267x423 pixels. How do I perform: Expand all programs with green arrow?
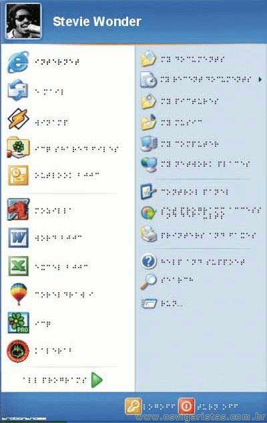(97, 380)
